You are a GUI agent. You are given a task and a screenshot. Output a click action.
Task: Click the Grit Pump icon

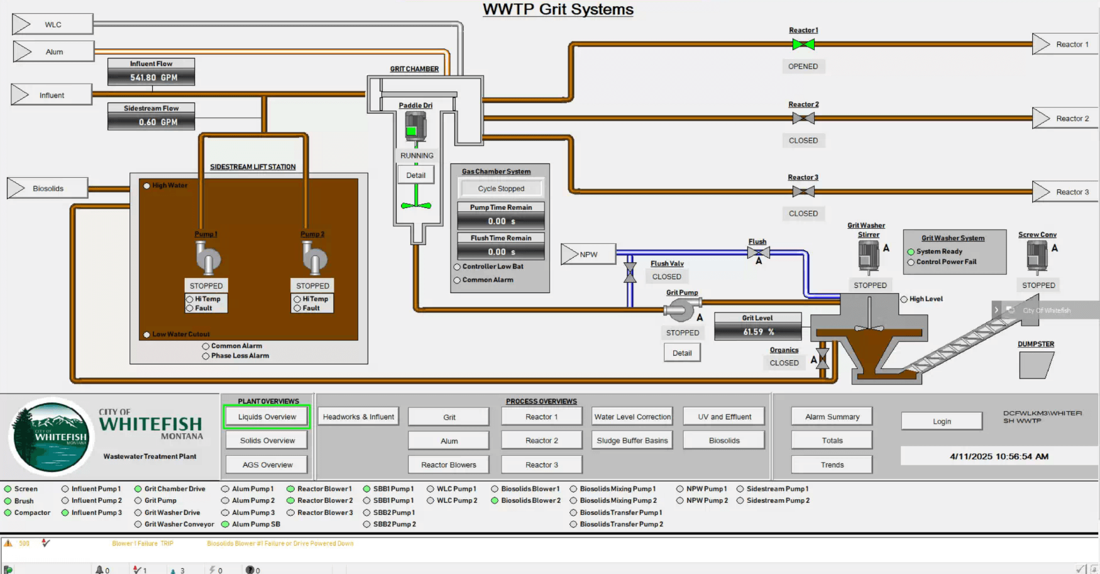[679, 309]
